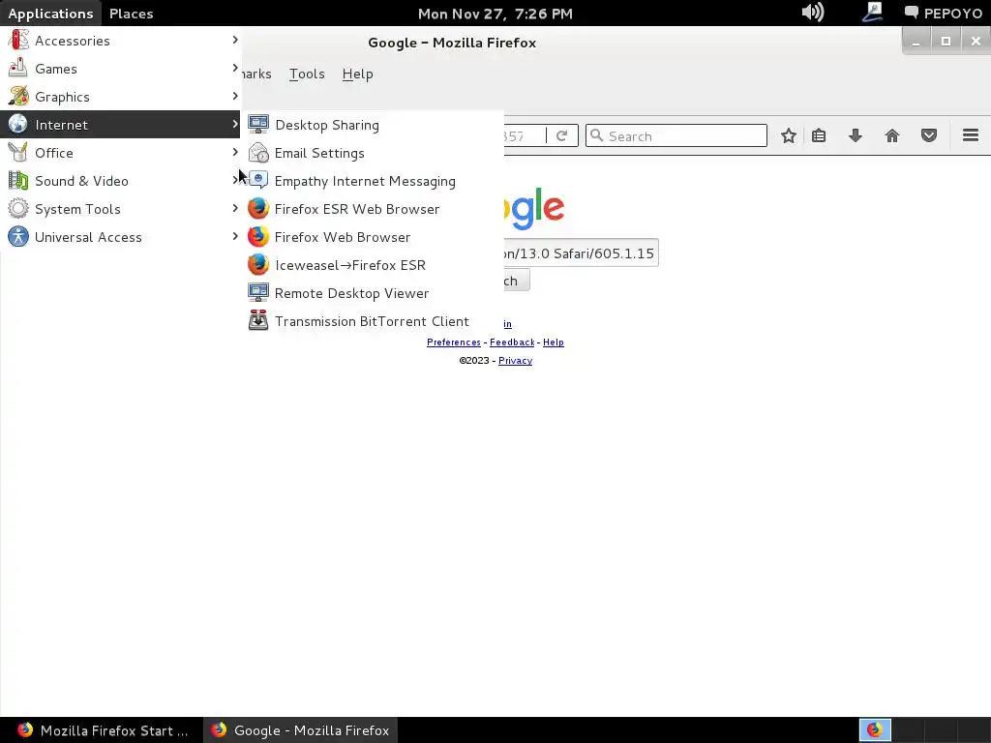This screenshot has height=743, width=991.
Task: Click the Google query field showing Safari/605.1.15
Action: (581, 253)
